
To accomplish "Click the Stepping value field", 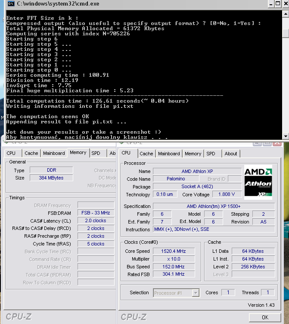I will 264,214.
